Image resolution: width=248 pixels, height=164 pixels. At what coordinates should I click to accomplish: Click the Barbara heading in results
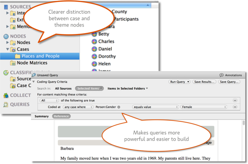coord(67,149)
